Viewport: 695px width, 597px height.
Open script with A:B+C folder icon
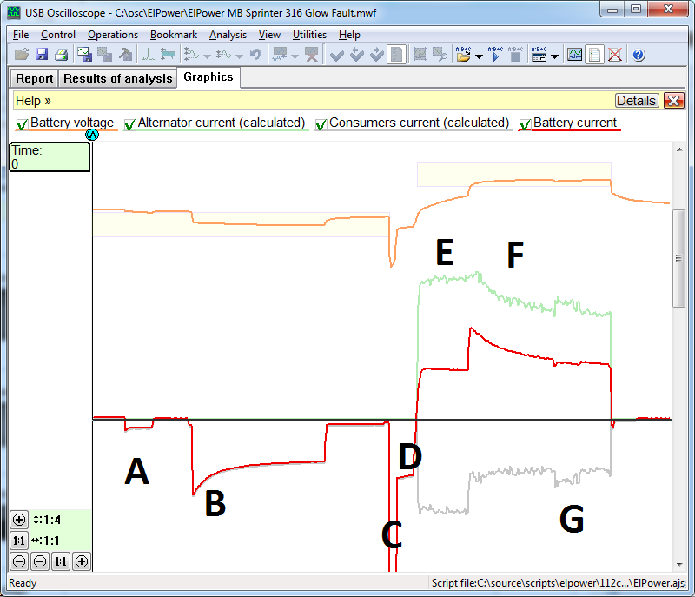(x=464, y=55)
